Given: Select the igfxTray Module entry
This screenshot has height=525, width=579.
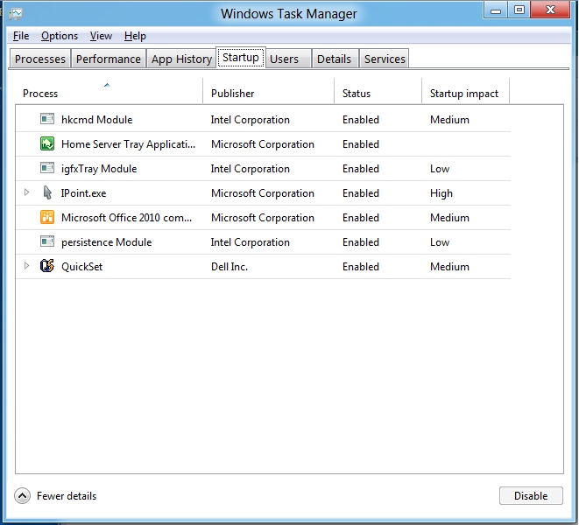Looking at the screenshot, I should (x=99, y=169).
